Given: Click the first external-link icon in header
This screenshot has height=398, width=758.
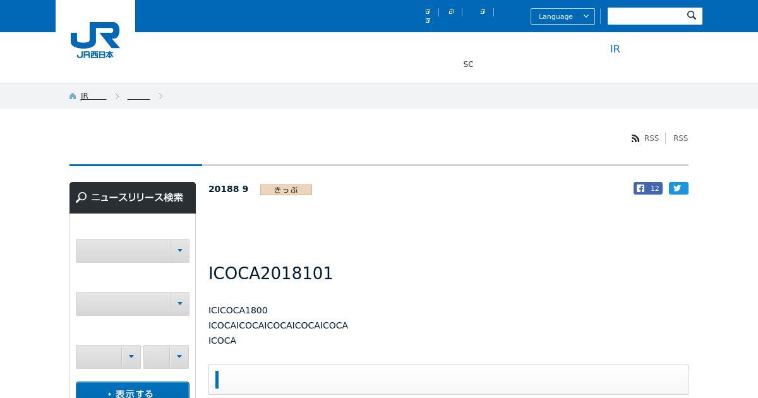Looking at the screenshot, I should [x=428, y=12].
